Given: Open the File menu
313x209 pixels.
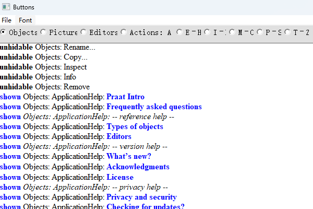Looking at the screenshot, I should [6, 20].
